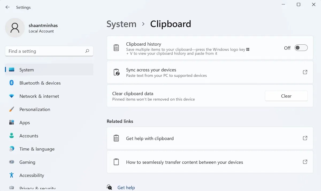This screenshot has height=191, width=321.
Task: Click the Network & internet globe icon
Action: click(x=11, y=96)
